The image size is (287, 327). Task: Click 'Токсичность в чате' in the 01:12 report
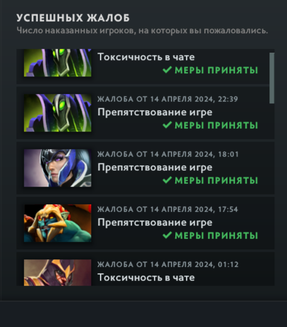[146, 278]
